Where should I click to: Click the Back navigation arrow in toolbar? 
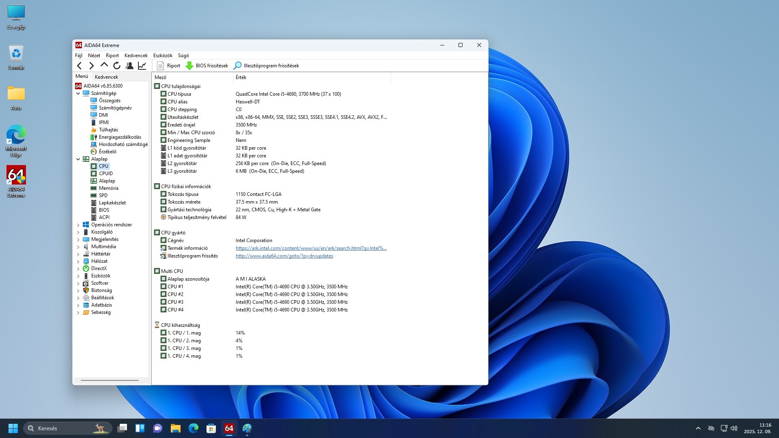pos(80,66)
